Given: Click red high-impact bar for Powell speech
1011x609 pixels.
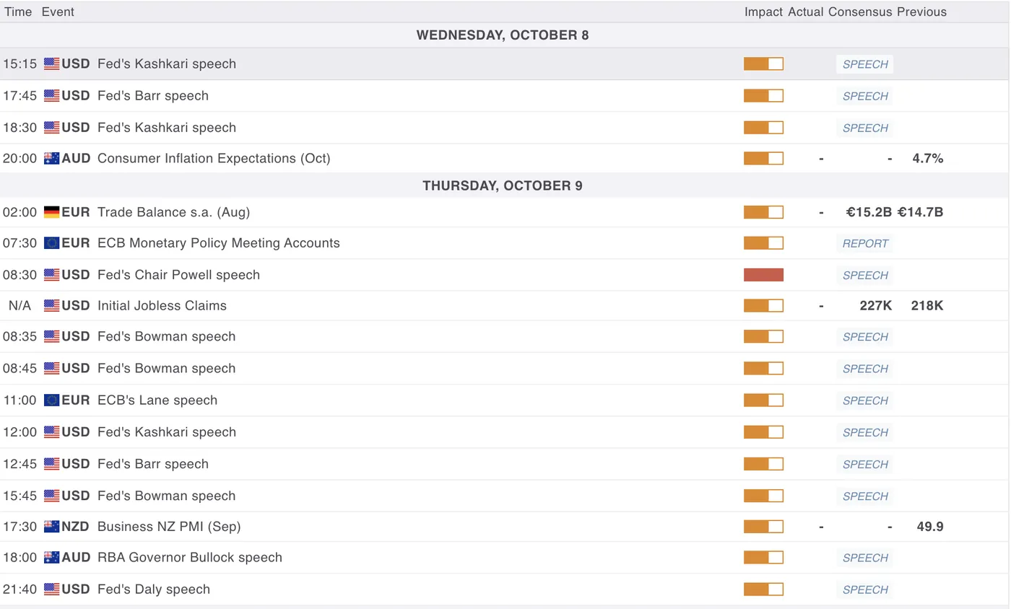Looking at the screenshot, I should 763,275.
